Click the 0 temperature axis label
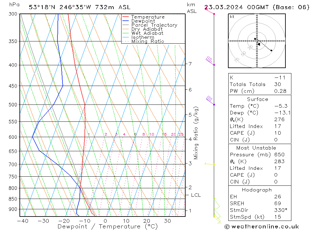 (105, 221)
